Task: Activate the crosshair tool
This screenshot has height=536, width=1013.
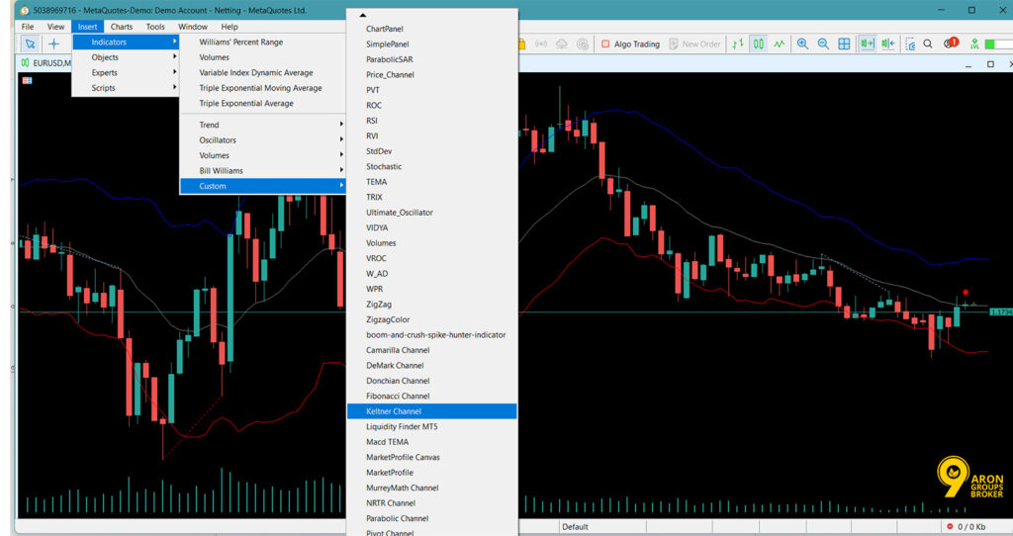Action: [x=54, y=44]
